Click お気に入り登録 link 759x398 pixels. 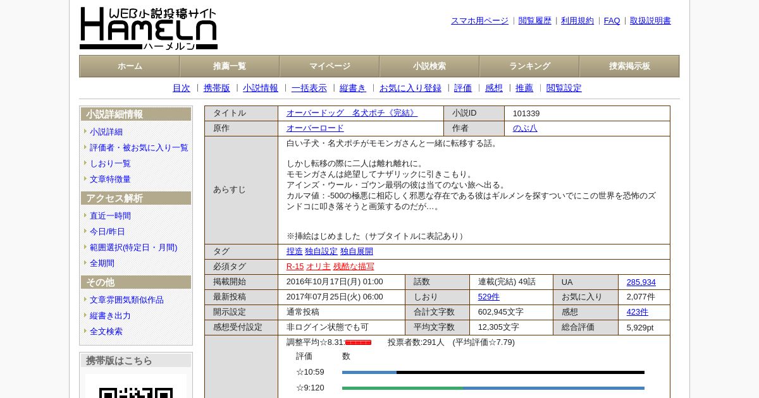click(x=410, y=88)
